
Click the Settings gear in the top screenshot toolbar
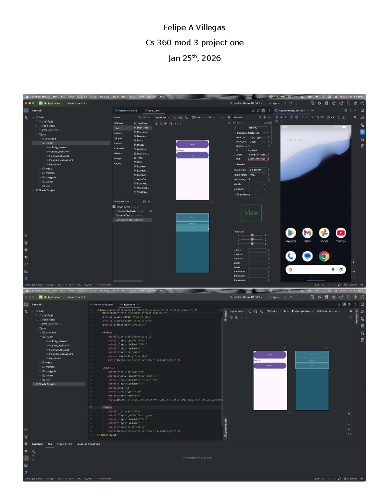355,103
